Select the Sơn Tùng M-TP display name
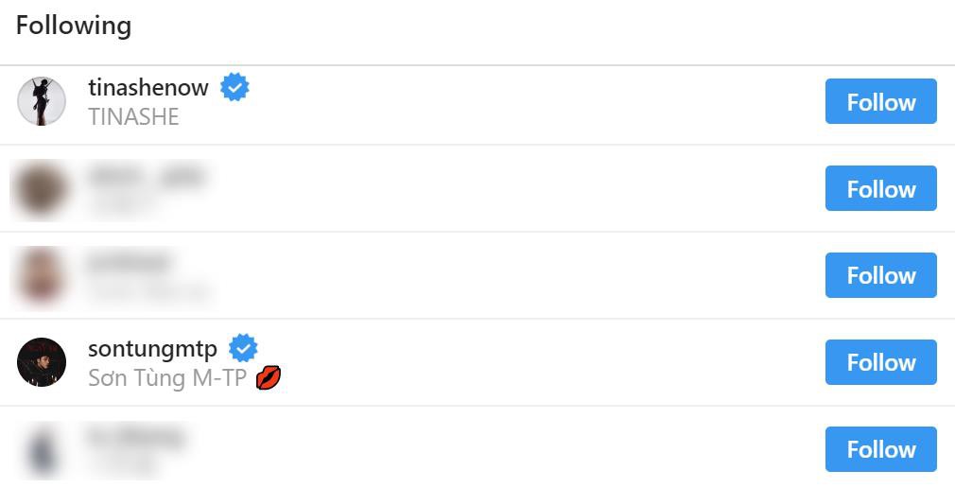The height and width of the screenshot is (488, 955). click(x=167, y=377)
